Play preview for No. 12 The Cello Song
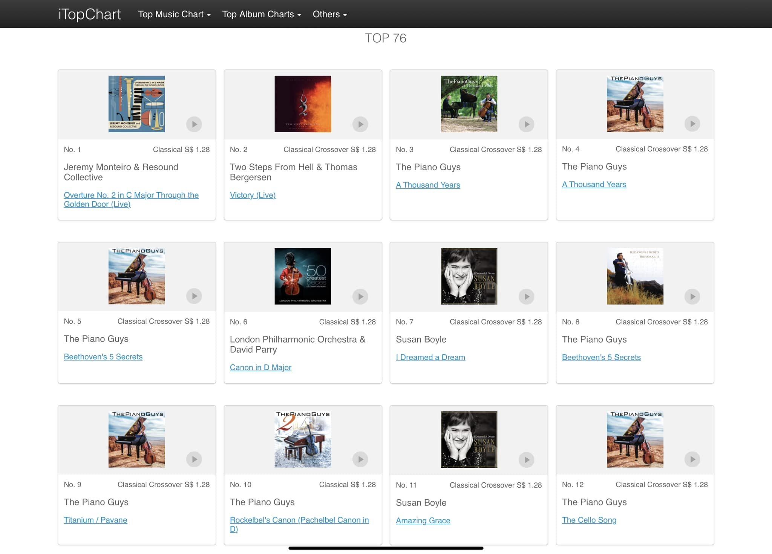The height and width of the screenshot is (554, 772). pyautogui.click(x=692, y=459)
